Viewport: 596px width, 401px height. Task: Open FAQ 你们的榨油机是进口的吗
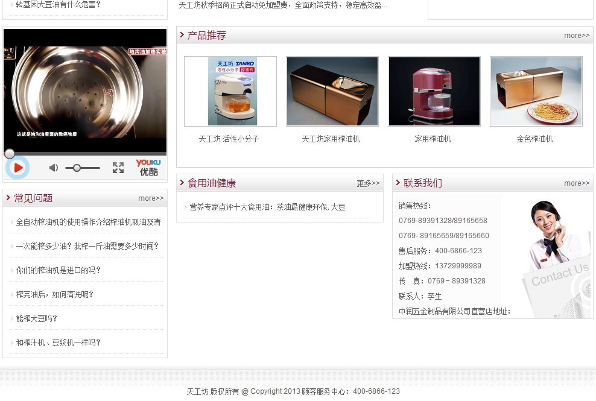(x=58, y=270)
